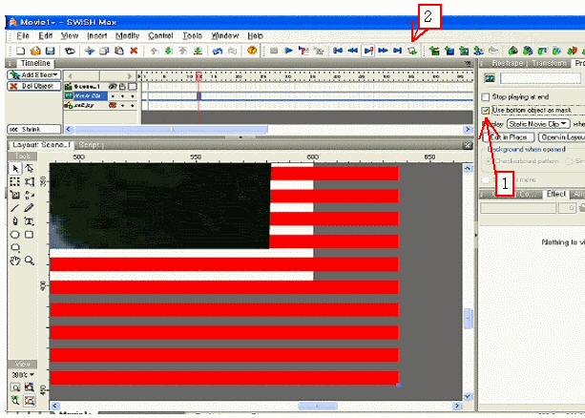
Task: Select the Text tool
Action: [x=29, y=221]
